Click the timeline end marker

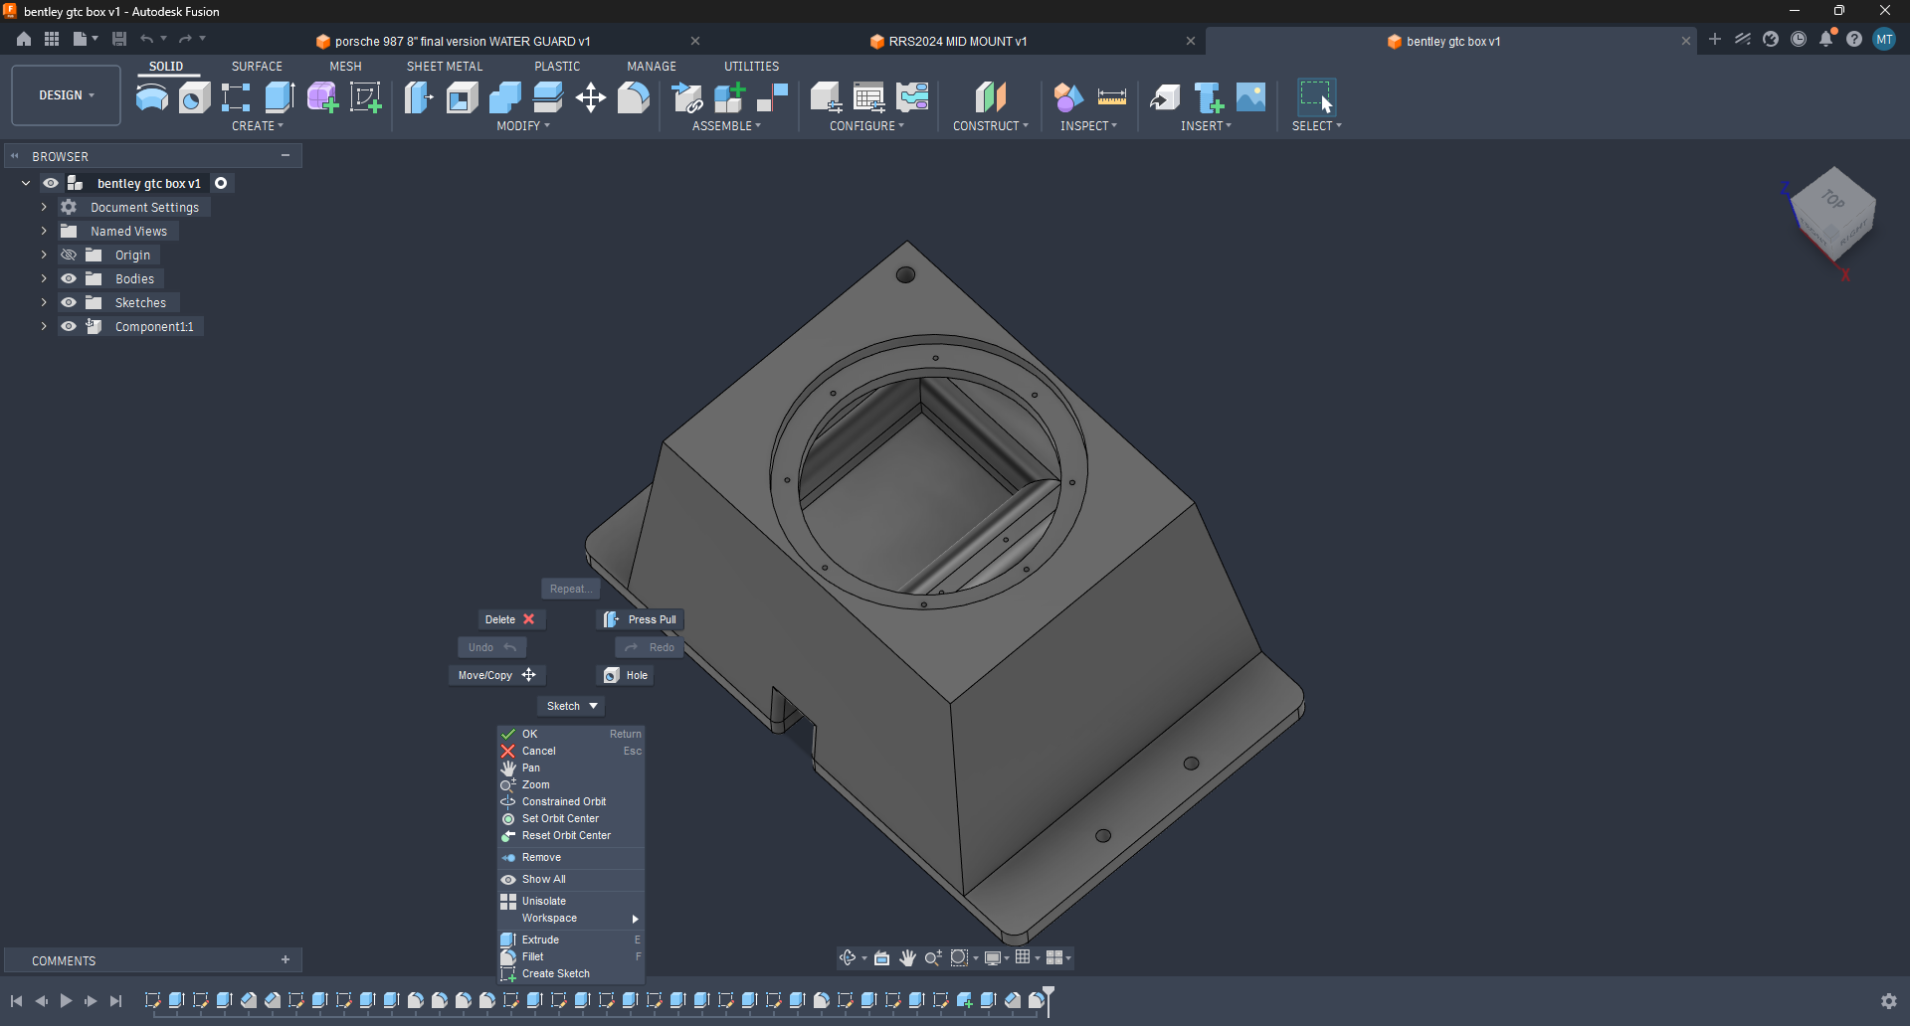1049,999
